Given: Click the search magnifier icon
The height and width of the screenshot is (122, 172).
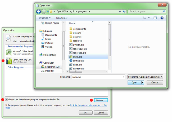Looking at the screenshot, I should [x=164, y=12].
